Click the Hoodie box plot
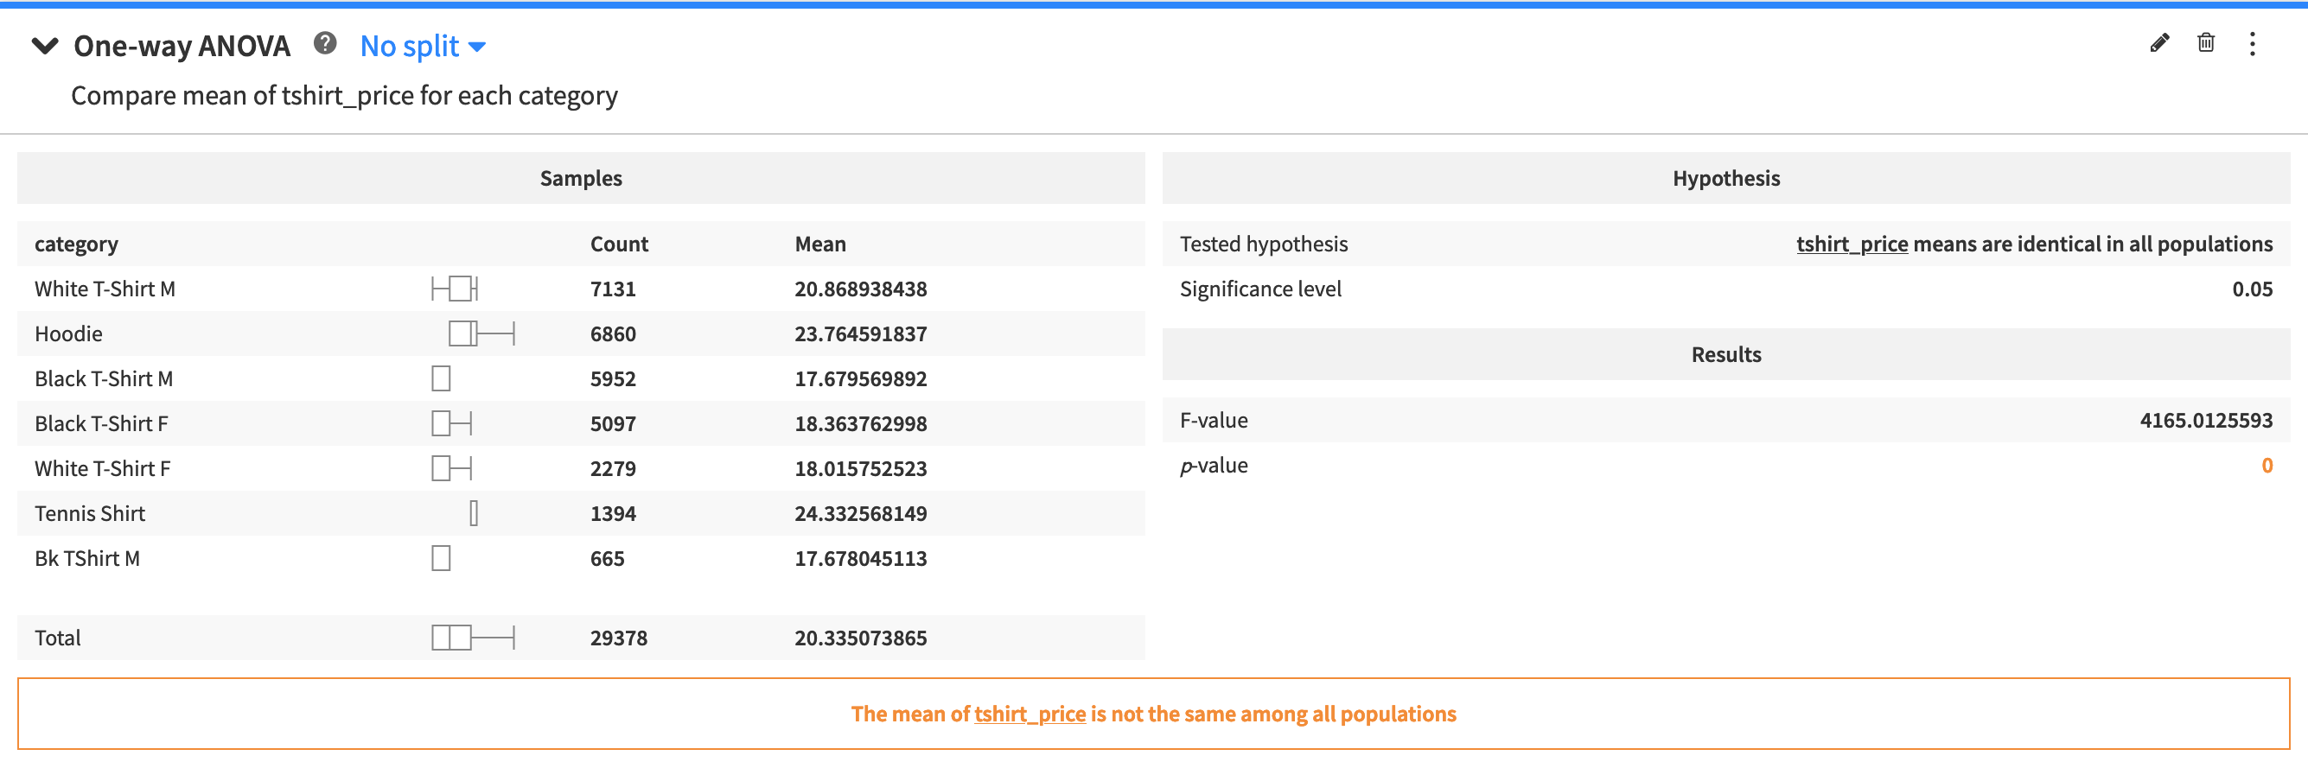This screenshot has width=2308, height=781. [481, 333]
